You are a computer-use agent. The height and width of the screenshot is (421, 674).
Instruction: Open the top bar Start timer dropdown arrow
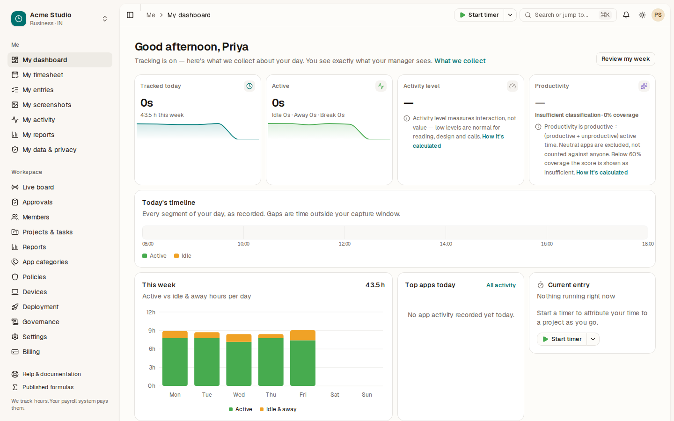point(510,15)
